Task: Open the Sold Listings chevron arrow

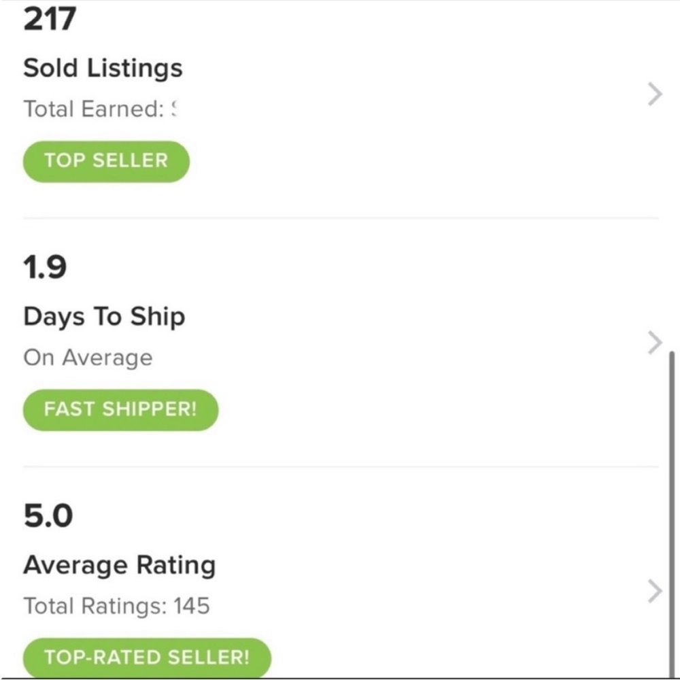Action: (x=654, y=95)
